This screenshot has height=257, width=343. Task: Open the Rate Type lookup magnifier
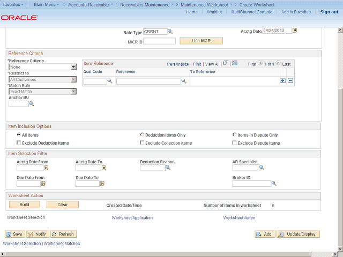pos(170,32)
